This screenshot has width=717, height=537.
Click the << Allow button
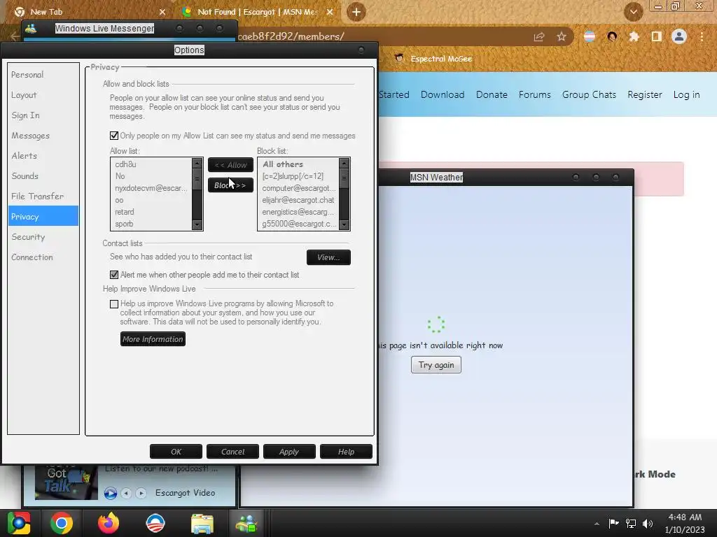(230, 165)
